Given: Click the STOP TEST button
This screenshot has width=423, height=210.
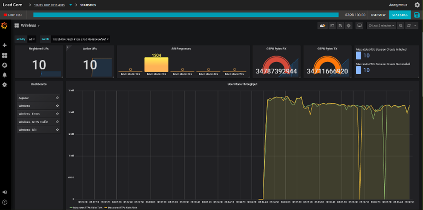Looking at the screenshot, I should [13, 15].
